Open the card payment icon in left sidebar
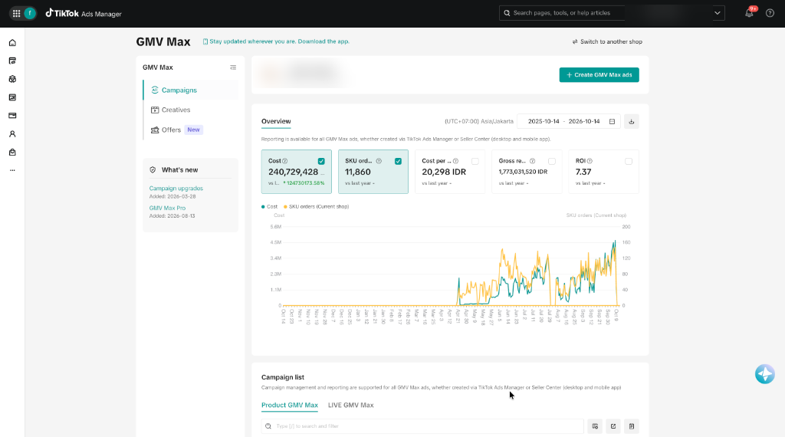 (x=12, y=116)
